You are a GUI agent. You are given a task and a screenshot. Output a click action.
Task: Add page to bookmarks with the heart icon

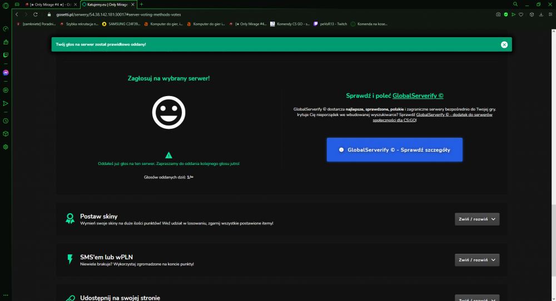pos(521,14)
